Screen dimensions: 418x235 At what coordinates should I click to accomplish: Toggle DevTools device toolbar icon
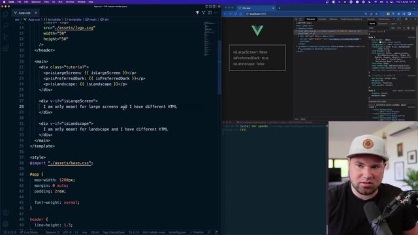coord(300,19)
